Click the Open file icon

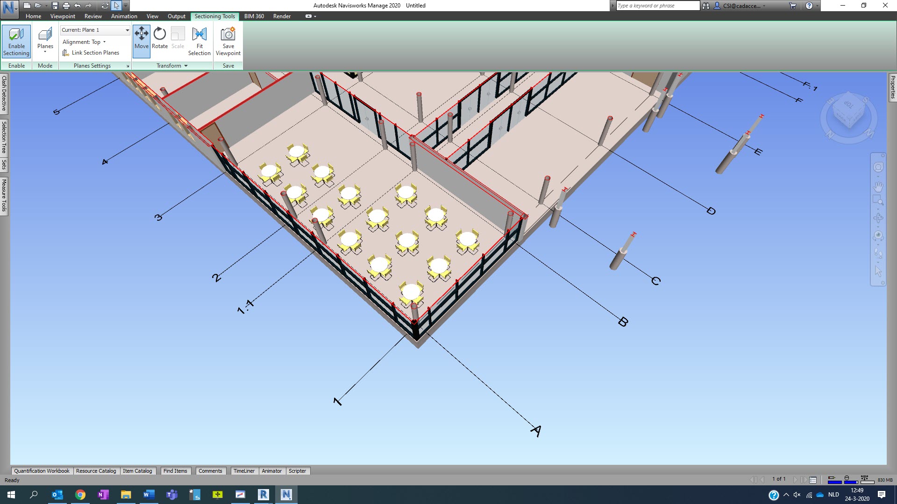point(38,6)
